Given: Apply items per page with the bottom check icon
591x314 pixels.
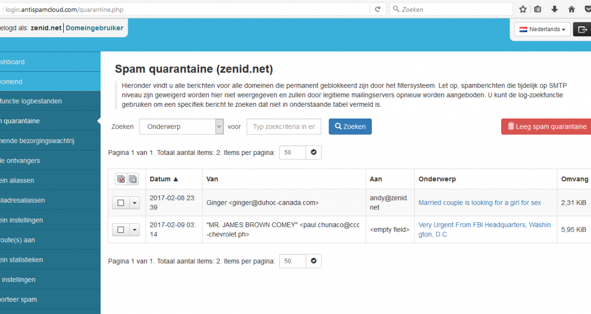Looking at the screenshot, I should [314, 261].
